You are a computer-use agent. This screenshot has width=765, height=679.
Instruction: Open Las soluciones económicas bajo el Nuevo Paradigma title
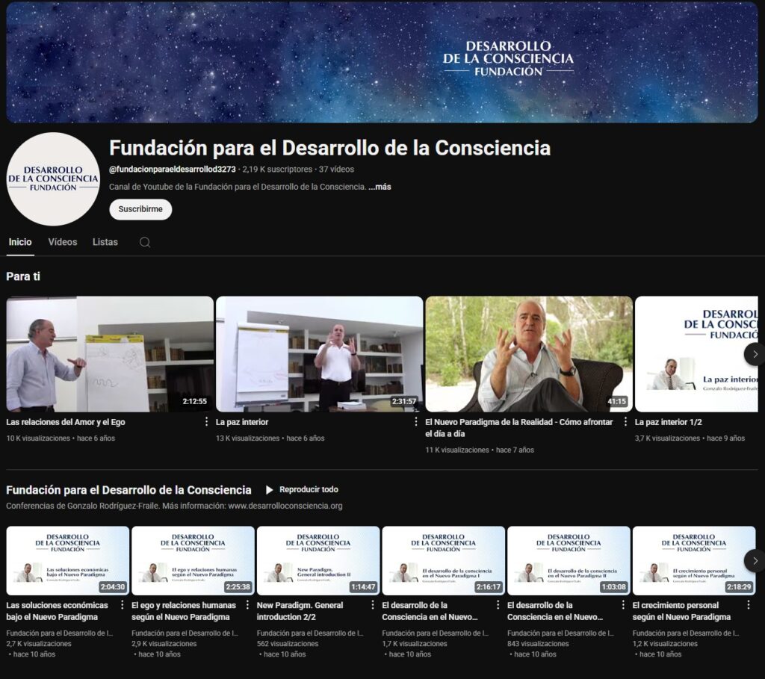[x=57, y=611]
